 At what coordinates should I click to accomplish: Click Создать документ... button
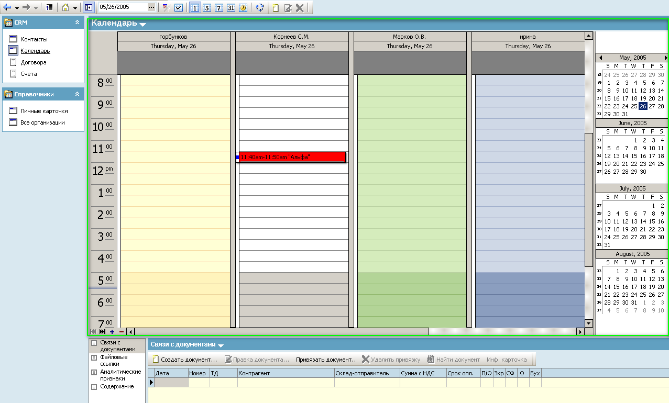tap(184, 360)
